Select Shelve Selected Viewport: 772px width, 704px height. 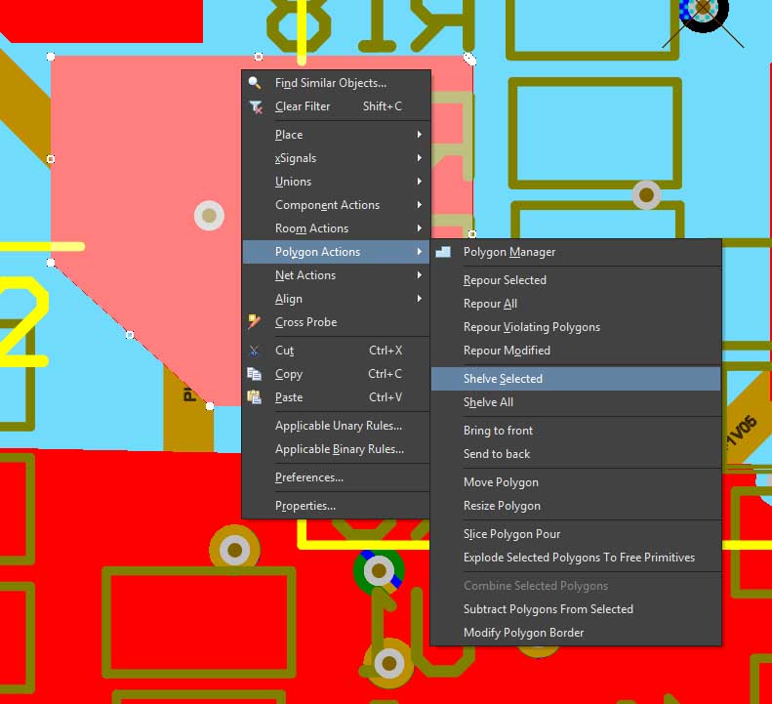[x=503, y=379]
